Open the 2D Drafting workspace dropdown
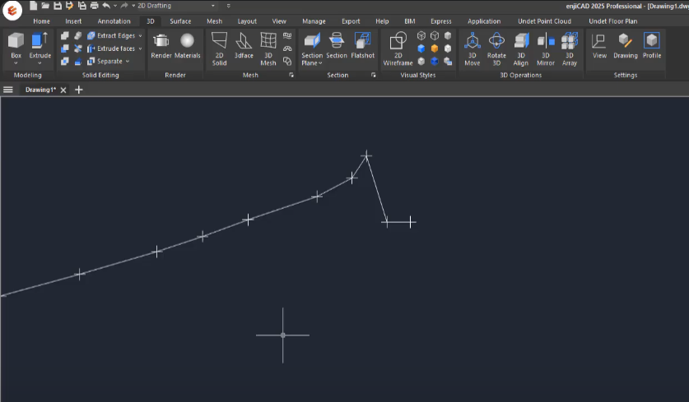 [213, 6]
